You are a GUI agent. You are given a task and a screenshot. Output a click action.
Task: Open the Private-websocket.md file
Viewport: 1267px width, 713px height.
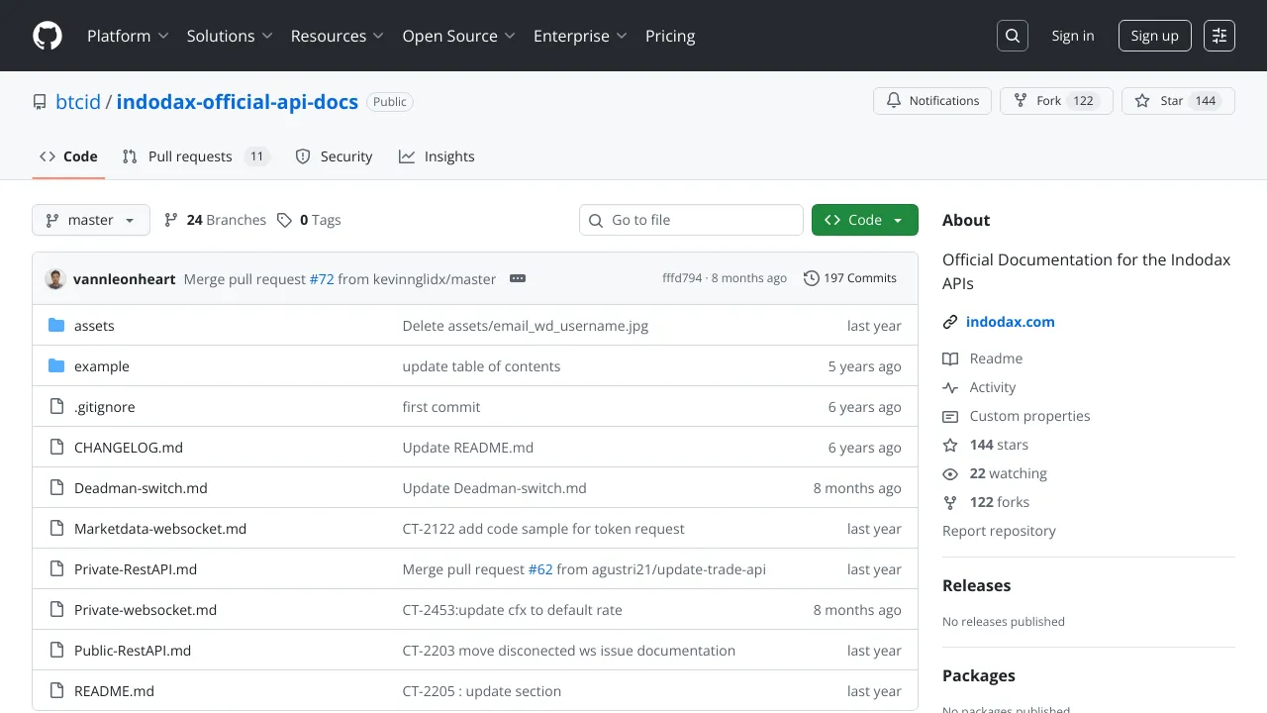[146, 610]
